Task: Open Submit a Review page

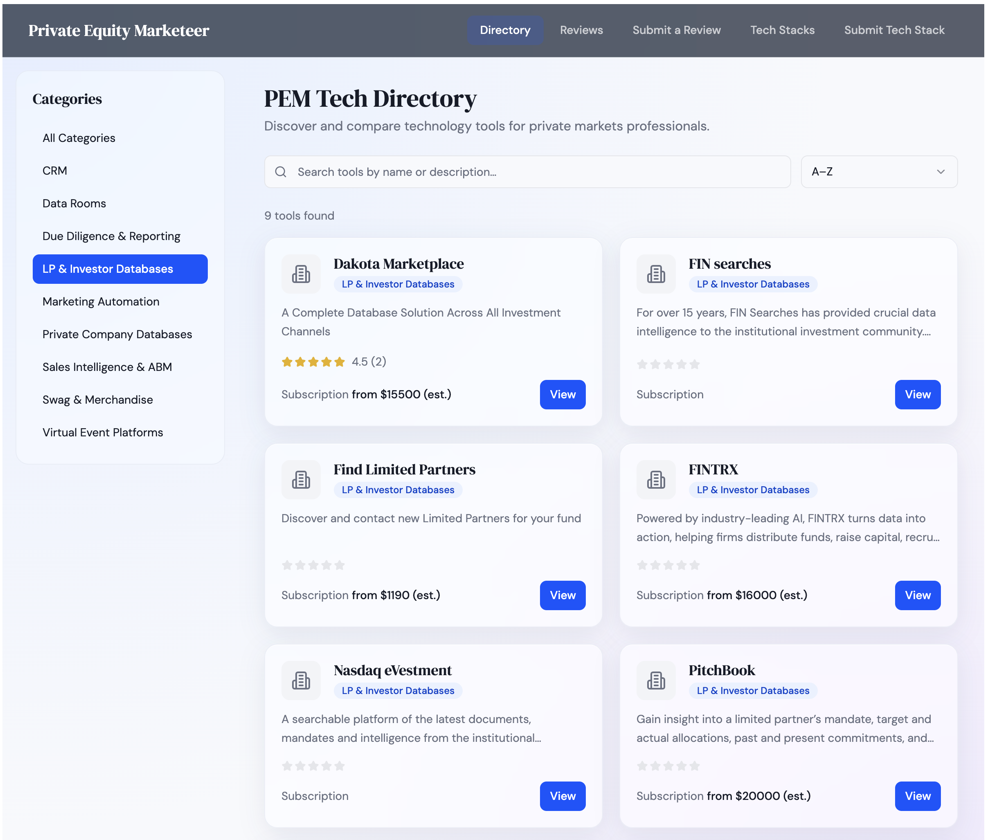Action: click(x=676, y=30)
